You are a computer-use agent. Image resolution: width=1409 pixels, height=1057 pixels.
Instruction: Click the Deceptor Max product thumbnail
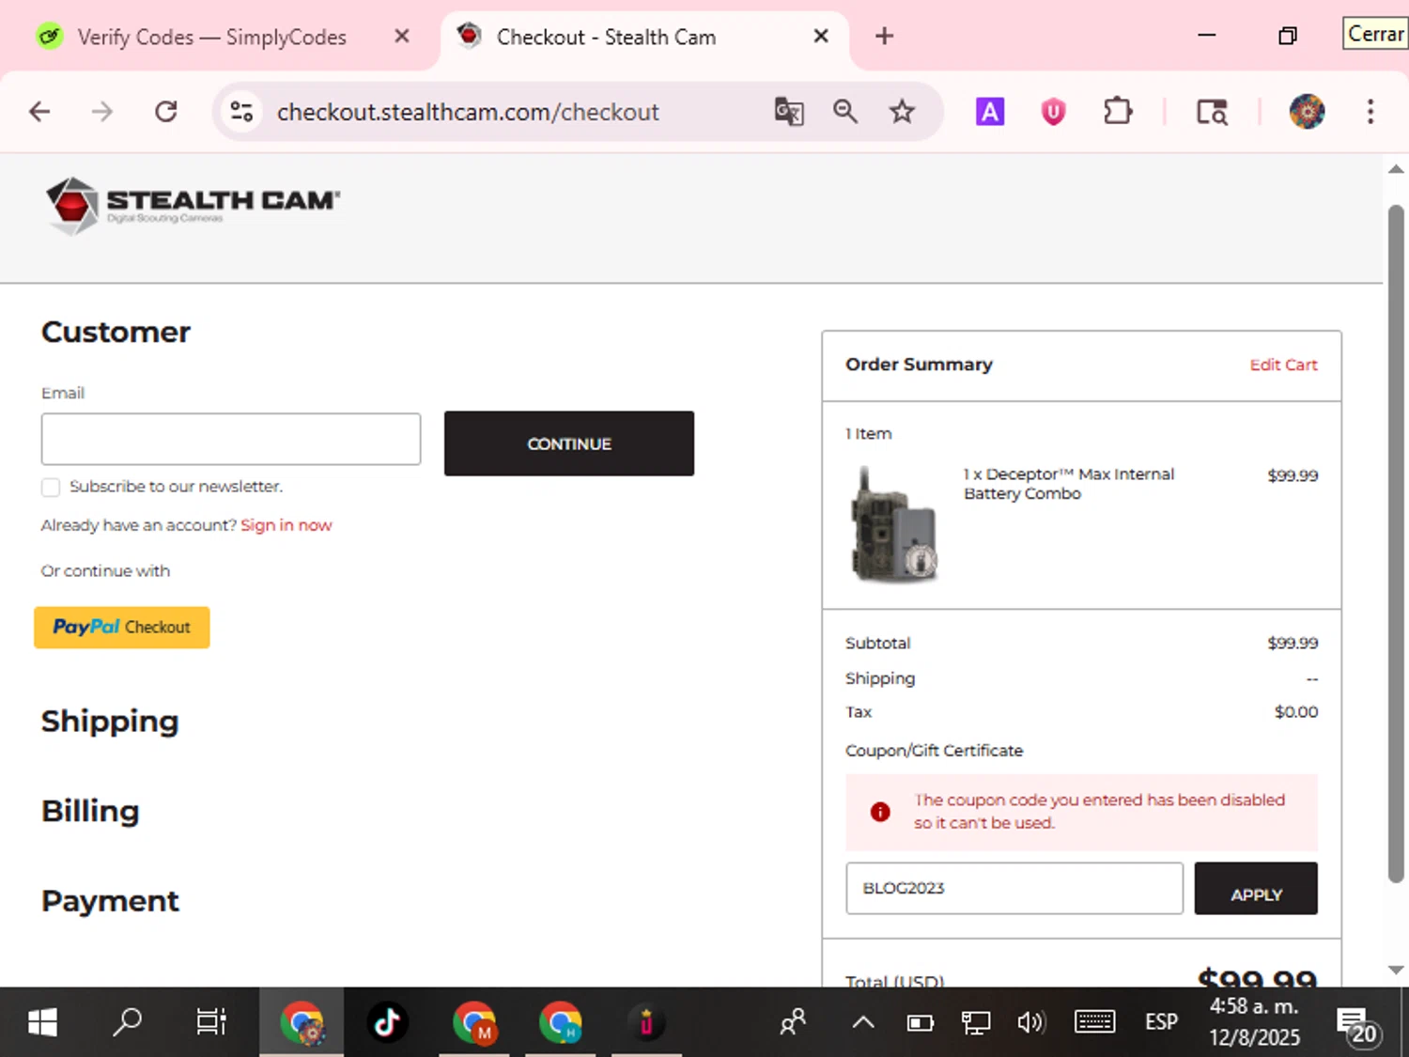[894, 525]
